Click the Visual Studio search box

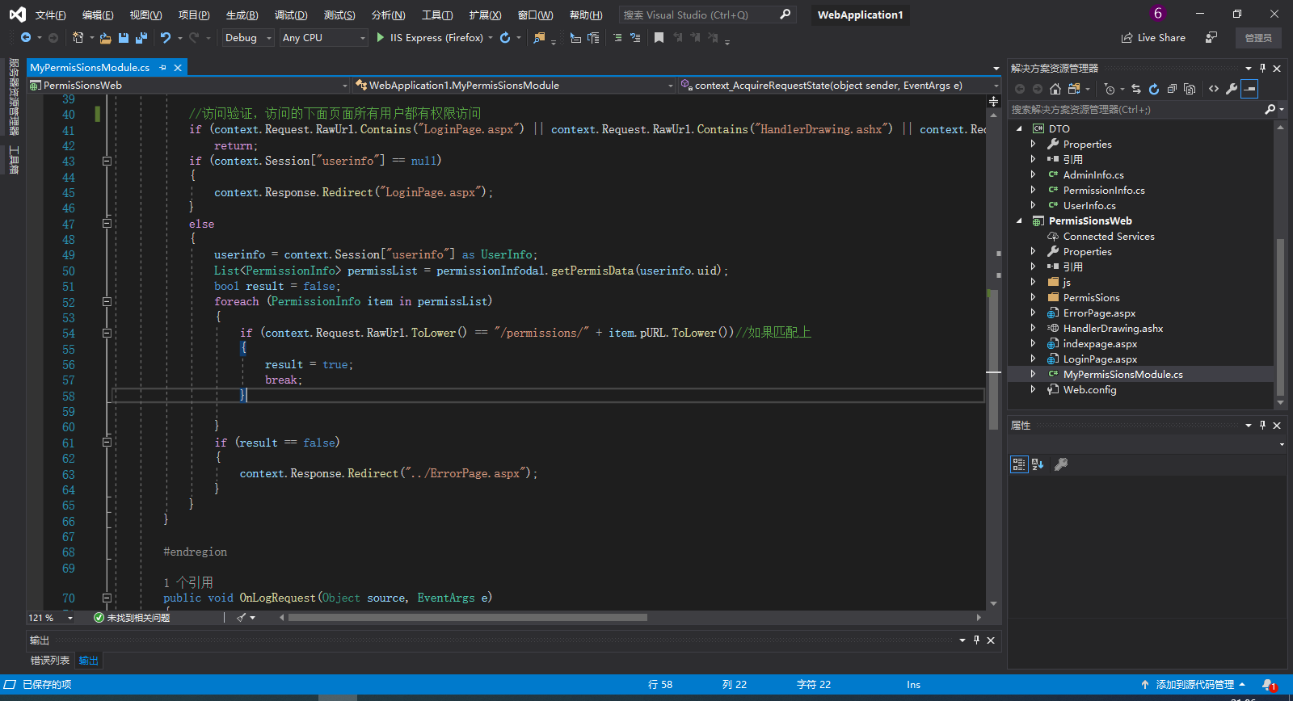[x=707, y=15]
